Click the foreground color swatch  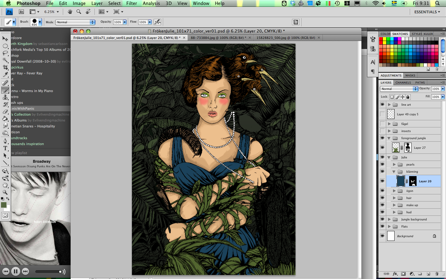(x=4, y=205)
